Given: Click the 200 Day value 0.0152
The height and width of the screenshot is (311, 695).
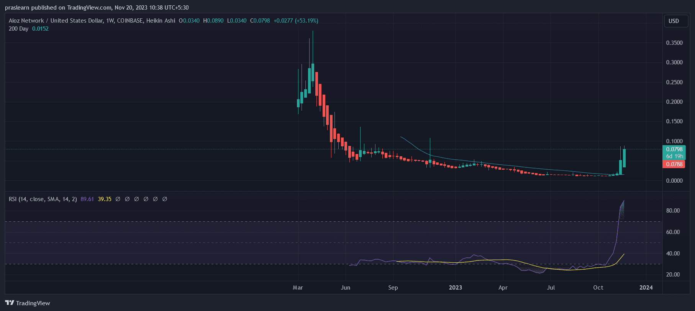Looking at the screenshot, I should (40, 29).
